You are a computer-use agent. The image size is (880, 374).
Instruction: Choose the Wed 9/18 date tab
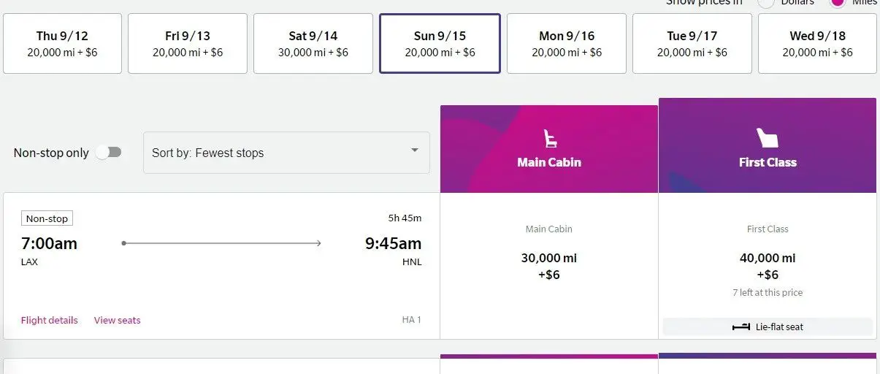tap(817, 44)
